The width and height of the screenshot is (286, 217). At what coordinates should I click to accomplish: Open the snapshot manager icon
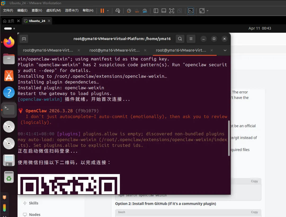click(145, 11)
